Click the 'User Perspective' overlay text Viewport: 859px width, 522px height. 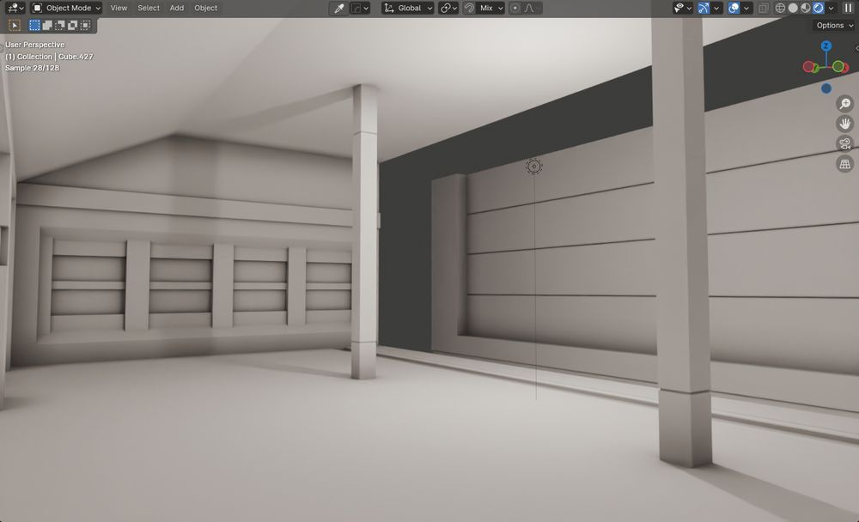pyautogui.click(x=34, y=45)
